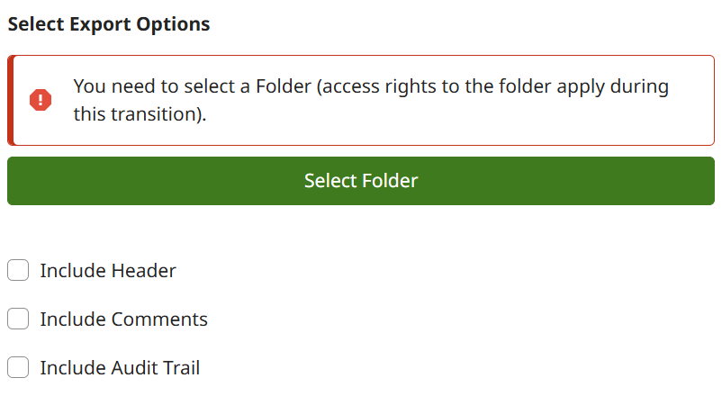Check the Include Audit Trail box

point(18,367)
